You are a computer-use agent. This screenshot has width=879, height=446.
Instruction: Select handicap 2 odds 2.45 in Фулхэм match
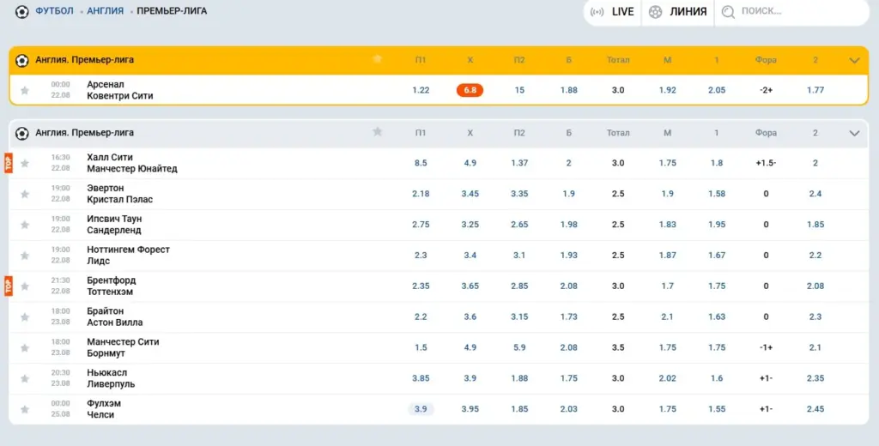coord(815,410)
